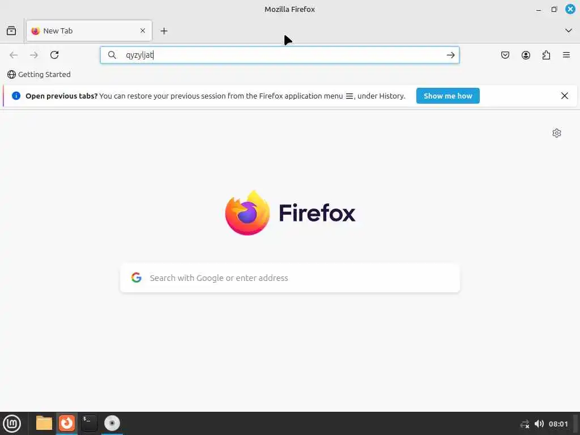This screenshot has height=435, width=580.
Task: Open the Linux Mint start menu
Action: click(x=12, y=423)
